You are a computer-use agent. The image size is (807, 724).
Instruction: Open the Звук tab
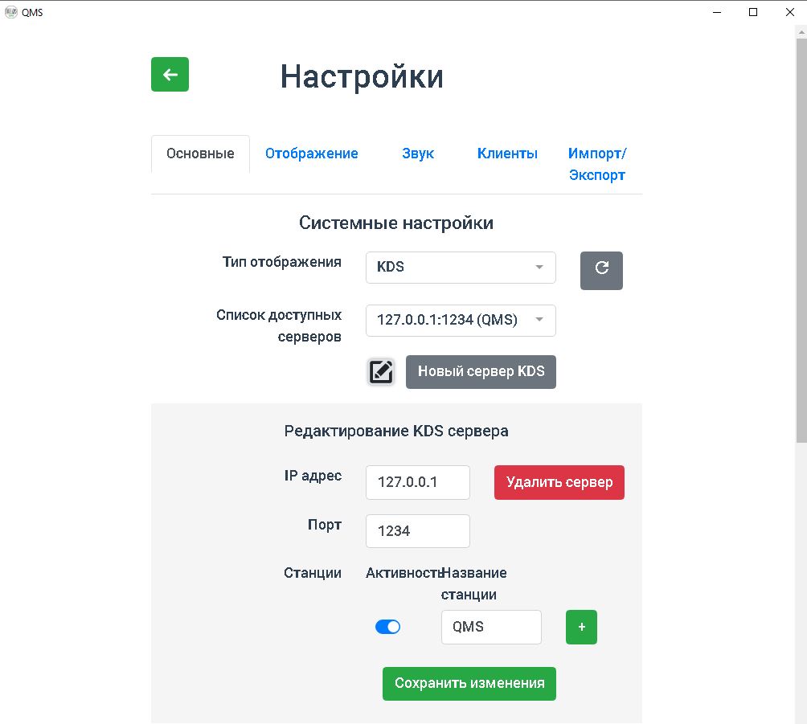point(417,153)
